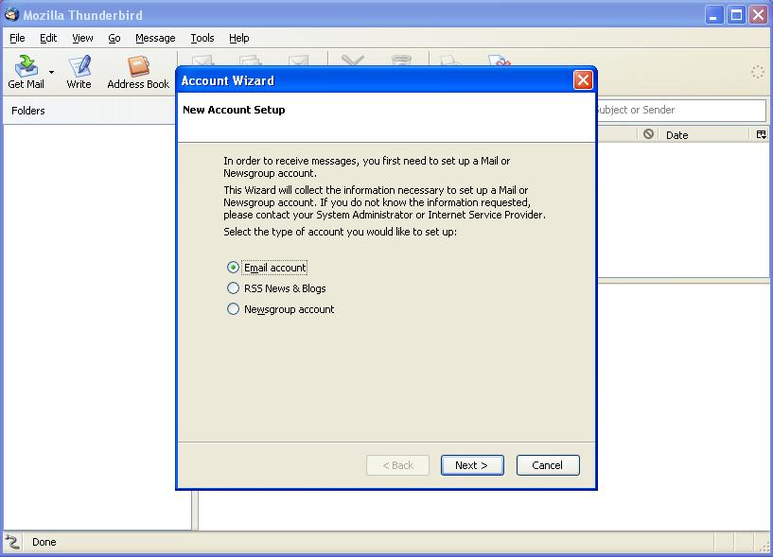The image size is (773, 557).
Task: Click the Folders pane header
Action: [x=89, y=111]
